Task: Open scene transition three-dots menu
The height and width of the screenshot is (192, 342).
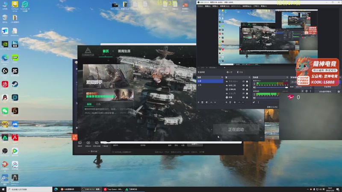Action: (310, 91)
